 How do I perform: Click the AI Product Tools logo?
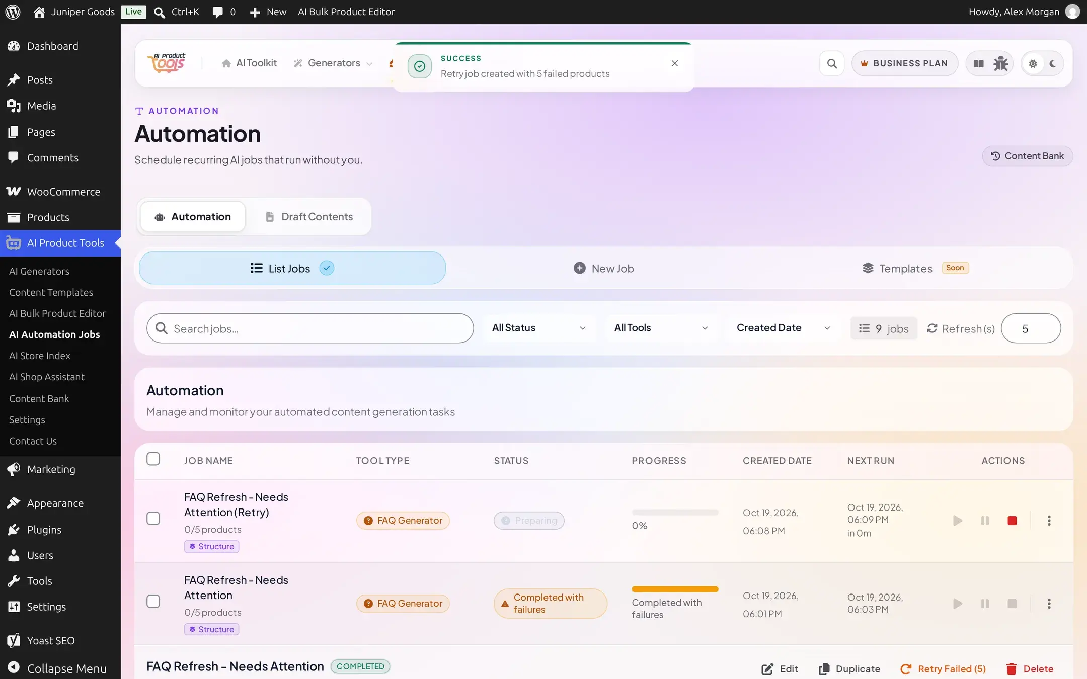click(x=167, y=63)
